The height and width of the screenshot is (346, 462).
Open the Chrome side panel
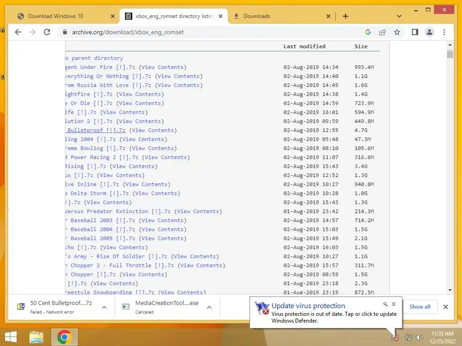tap(415, 32)
